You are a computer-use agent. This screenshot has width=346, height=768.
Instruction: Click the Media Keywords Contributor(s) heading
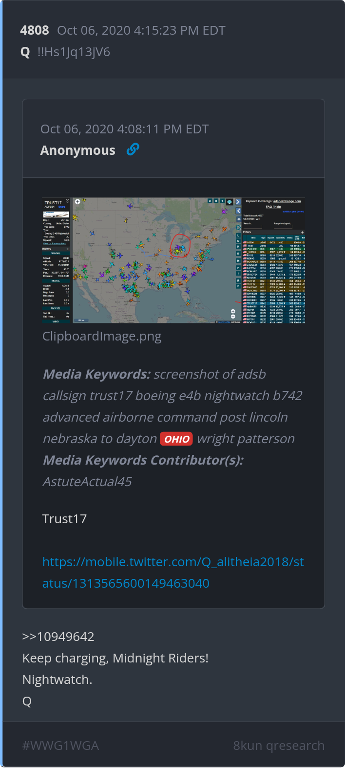point(143,460)
